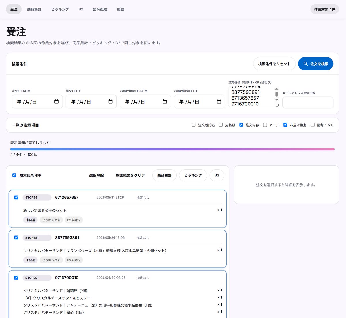Click the ピッキング button in results header
346x318 pixels.
point(193,175)
